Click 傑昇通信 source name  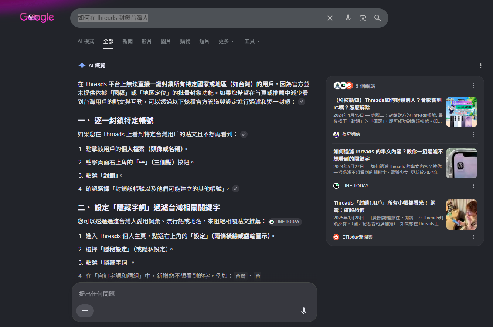click(351, 135)
